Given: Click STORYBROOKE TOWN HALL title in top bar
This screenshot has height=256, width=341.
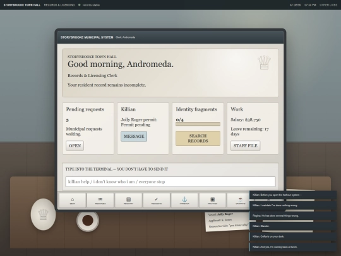Looking at the screenshot, I should [x=22, y=5].
